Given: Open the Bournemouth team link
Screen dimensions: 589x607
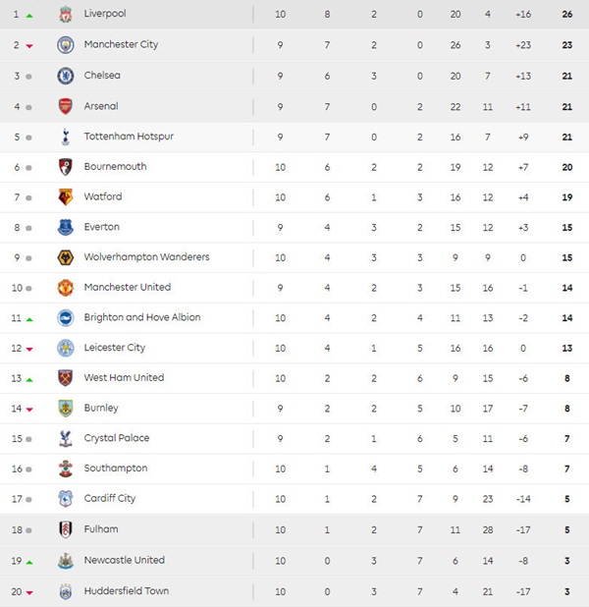Looking at the screenshot, I should pos(115,167).
